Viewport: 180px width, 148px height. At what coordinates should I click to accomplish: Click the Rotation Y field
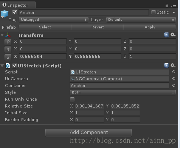click(98, 49)
